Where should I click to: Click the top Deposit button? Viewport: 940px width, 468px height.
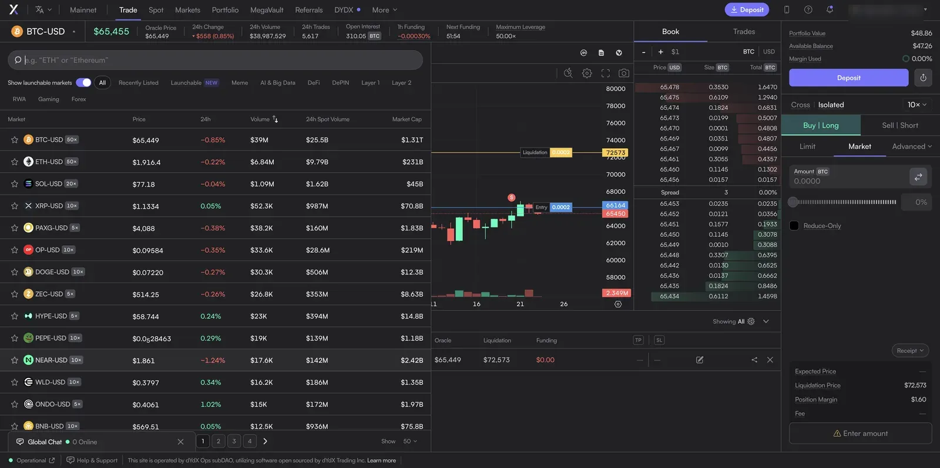coord(747,9)
